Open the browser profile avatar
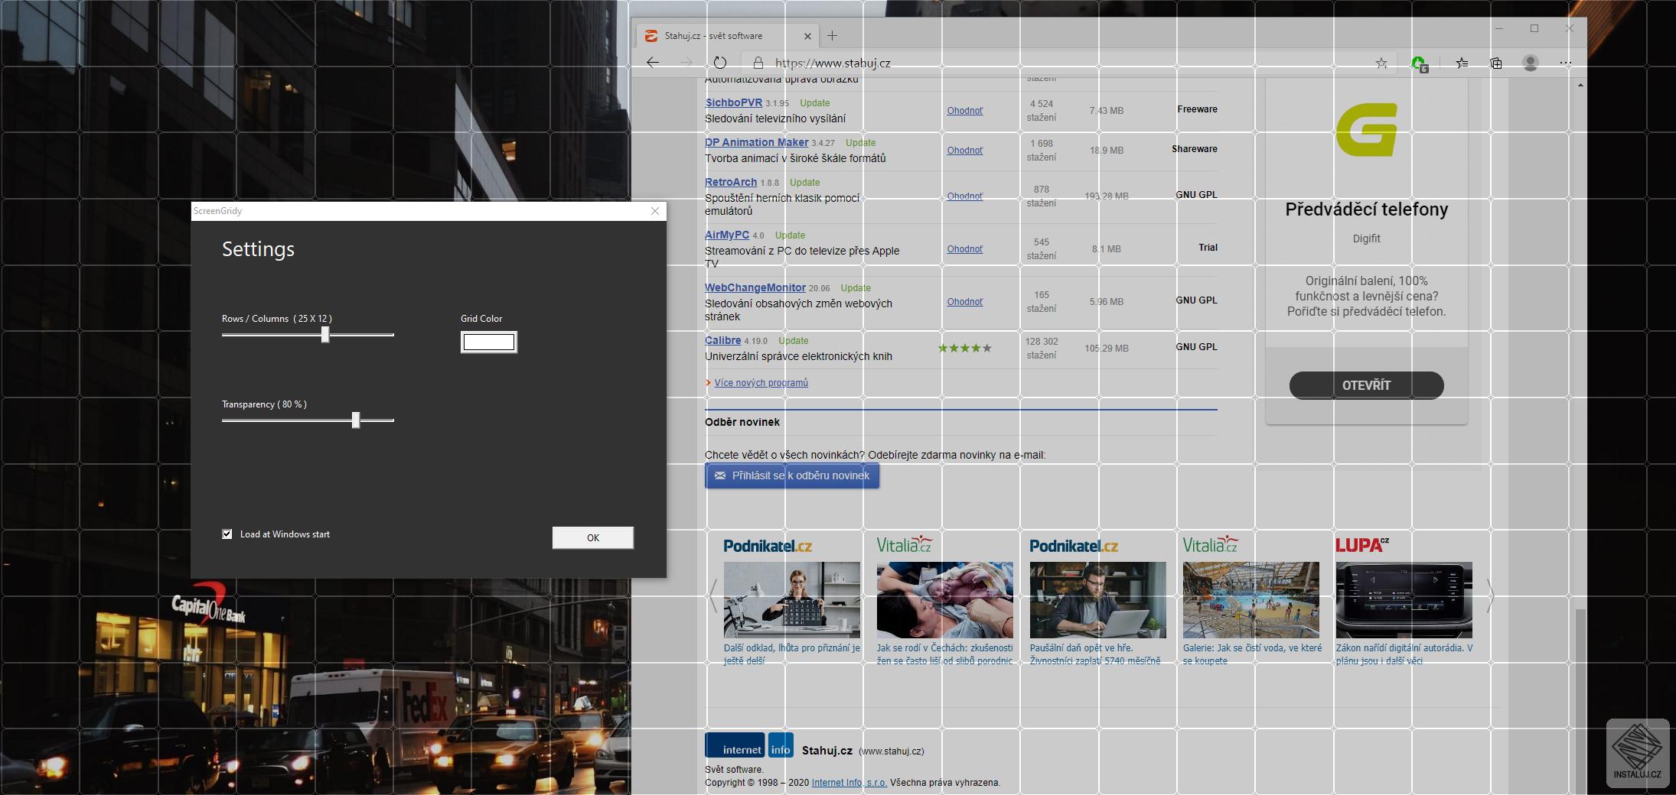Screen dimensions: 1676x795 pos(1531,63)
